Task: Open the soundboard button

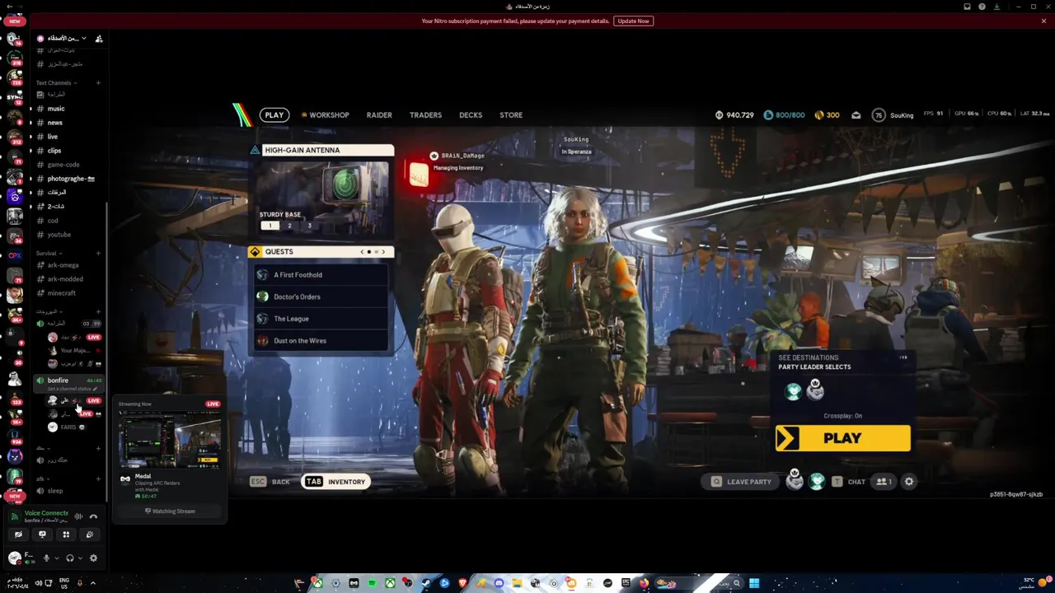Action: [90, 535]
